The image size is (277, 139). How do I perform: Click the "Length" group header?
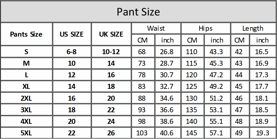click(x=253, y=28)
